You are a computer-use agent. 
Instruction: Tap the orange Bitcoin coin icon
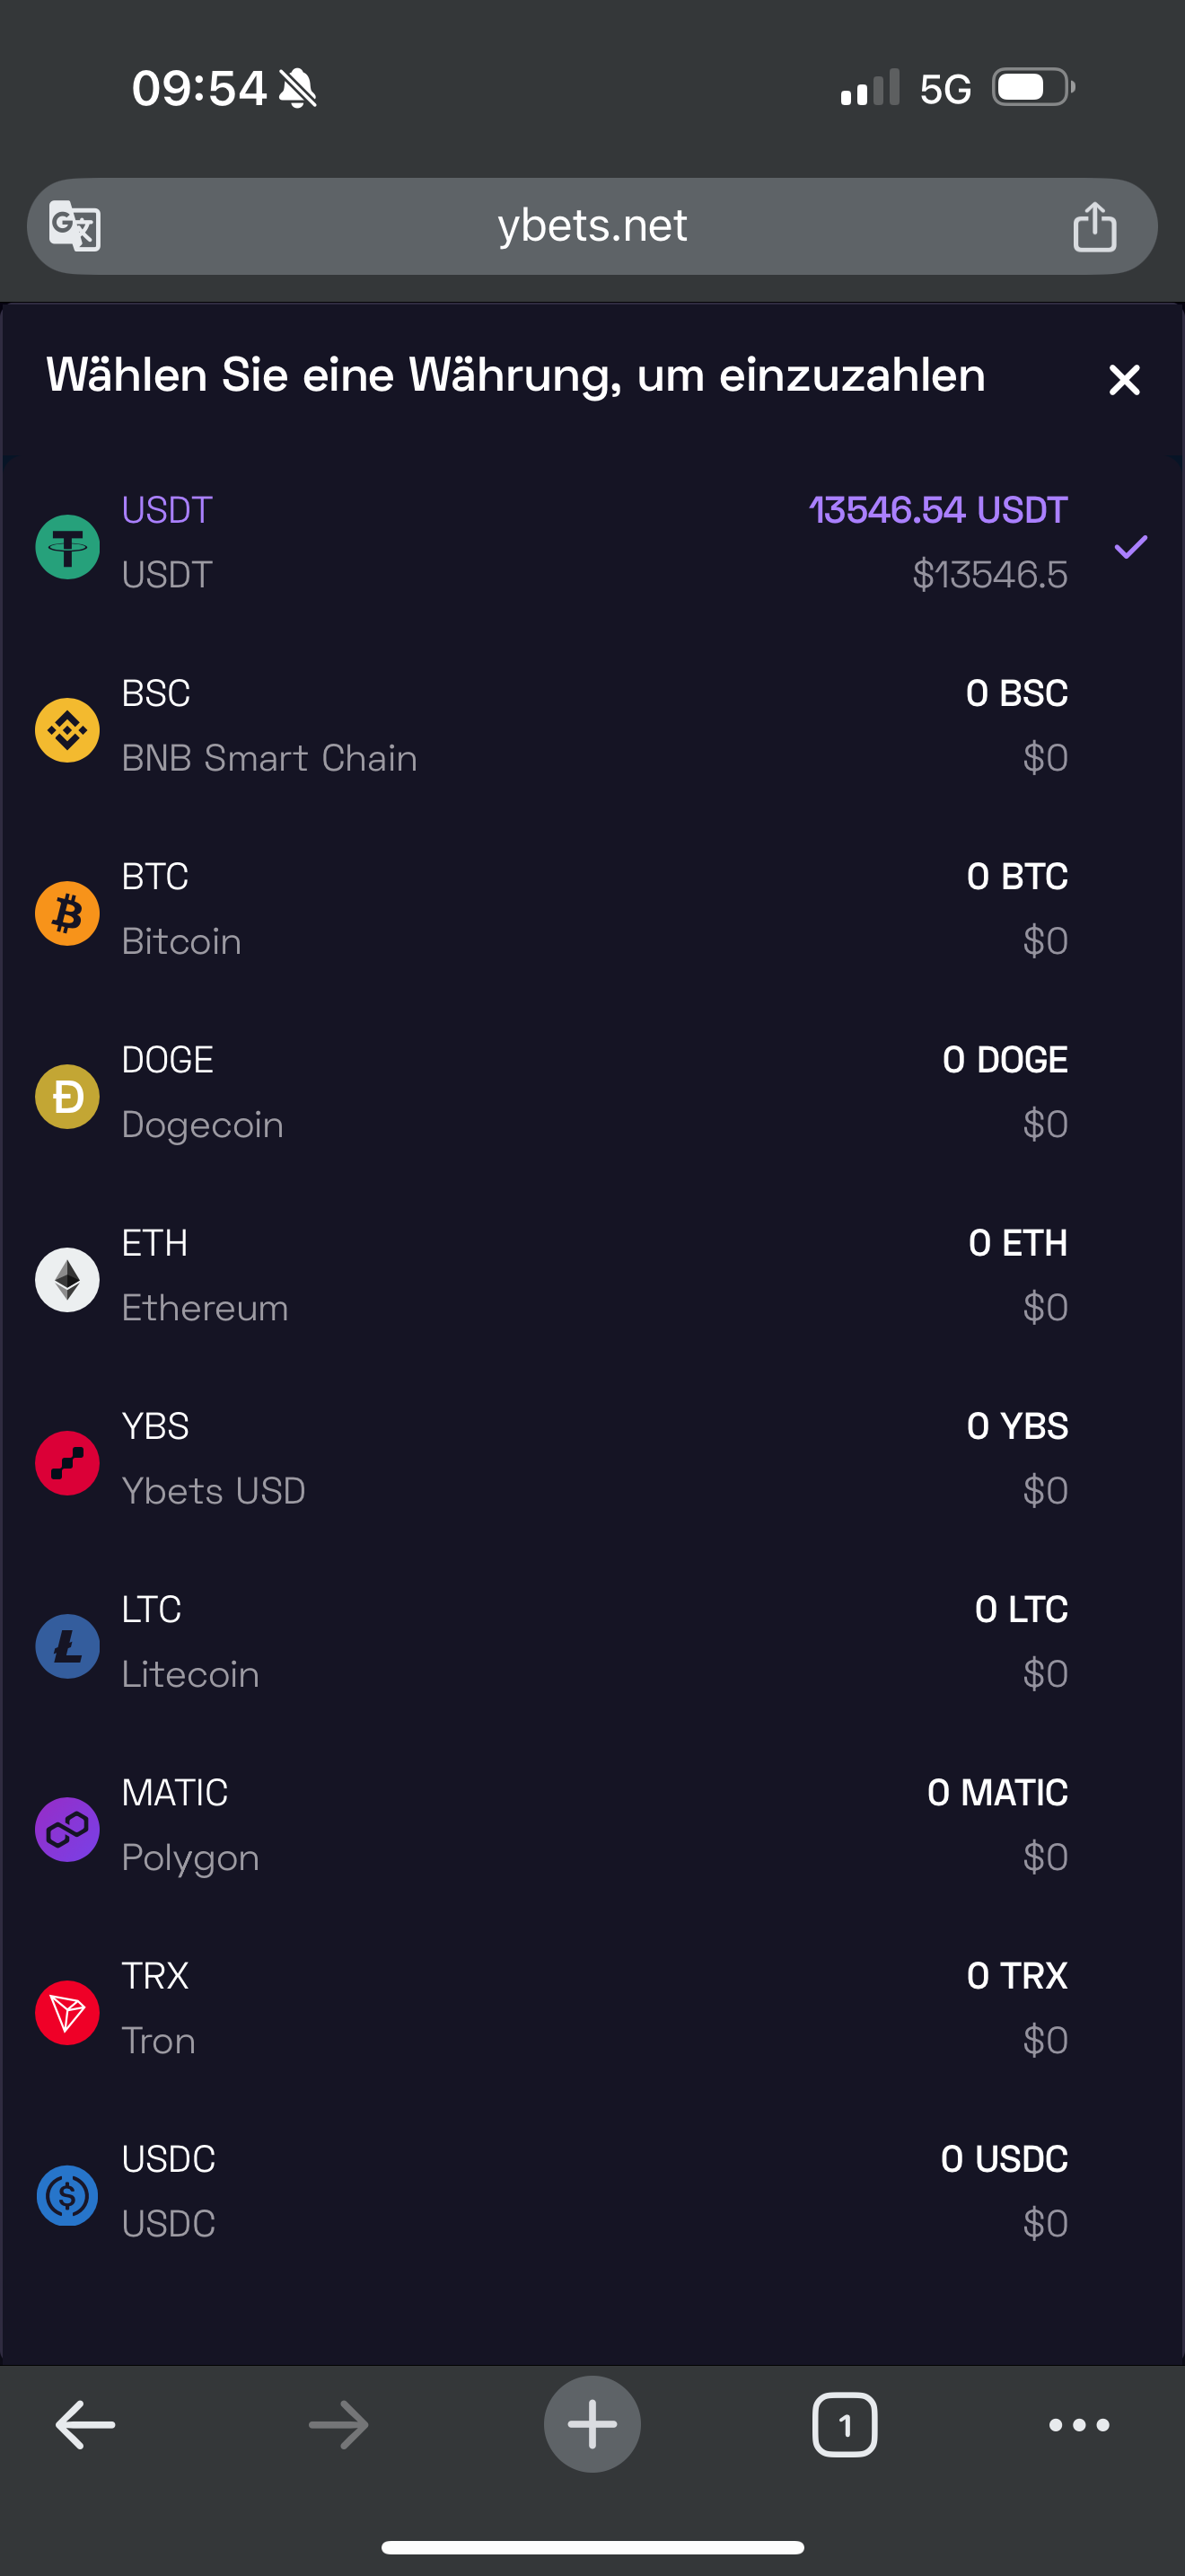pos(67,912)
